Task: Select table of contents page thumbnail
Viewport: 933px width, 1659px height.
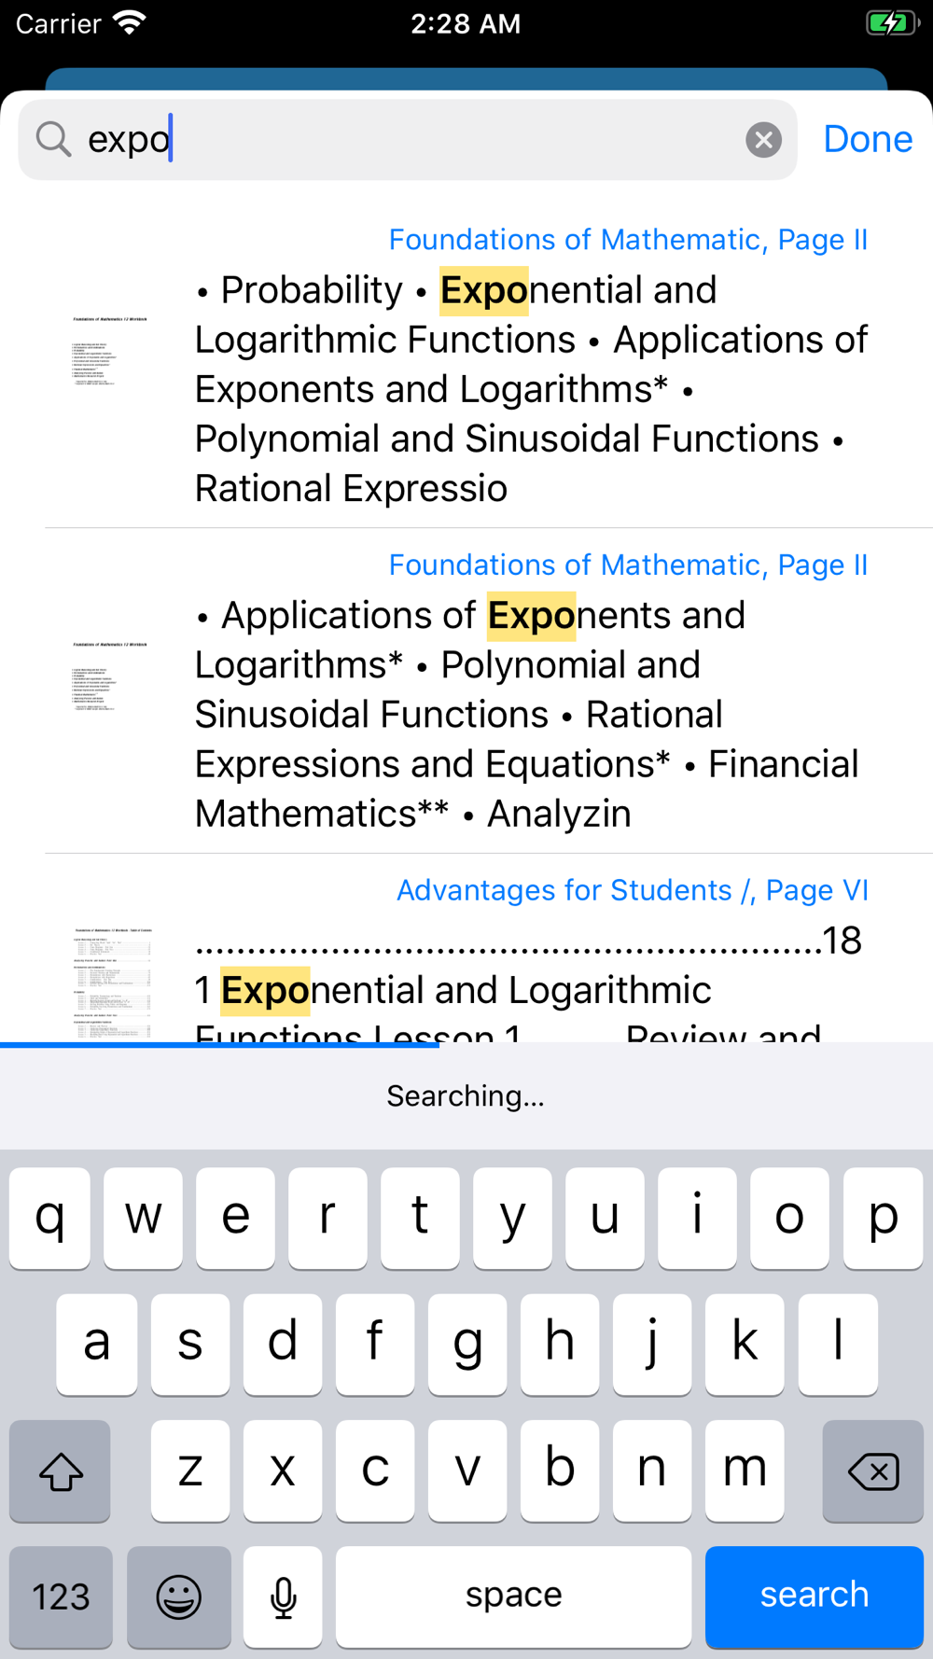Action: pyautogui.click(x=112, y=982)
